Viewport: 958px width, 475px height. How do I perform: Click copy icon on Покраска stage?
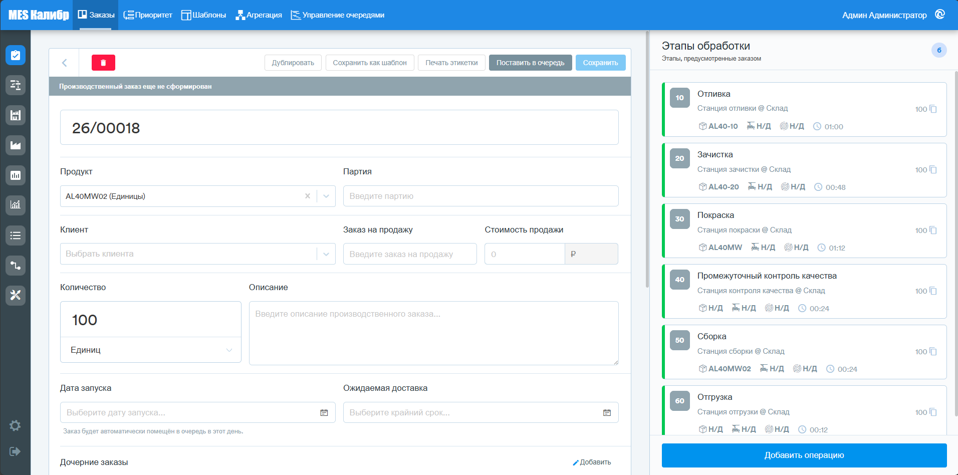[x=933, y=230]
